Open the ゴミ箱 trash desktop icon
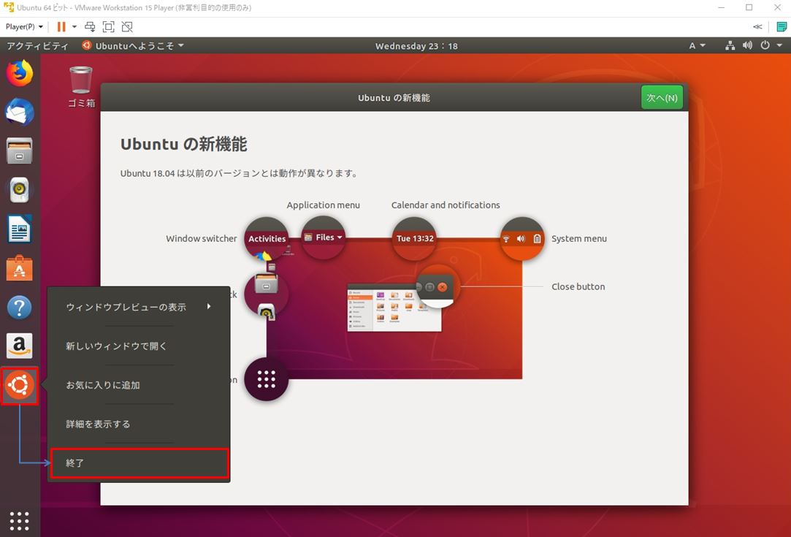 click(81, 87)
